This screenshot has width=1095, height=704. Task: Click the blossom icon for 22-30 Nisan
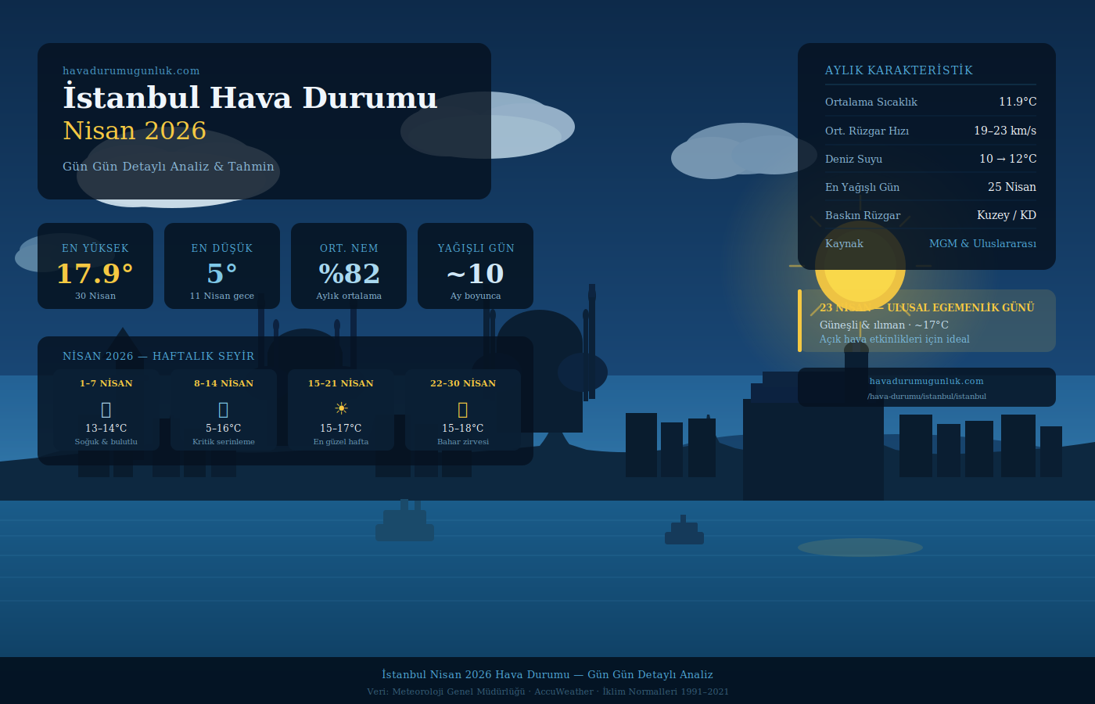click(462, 408)
